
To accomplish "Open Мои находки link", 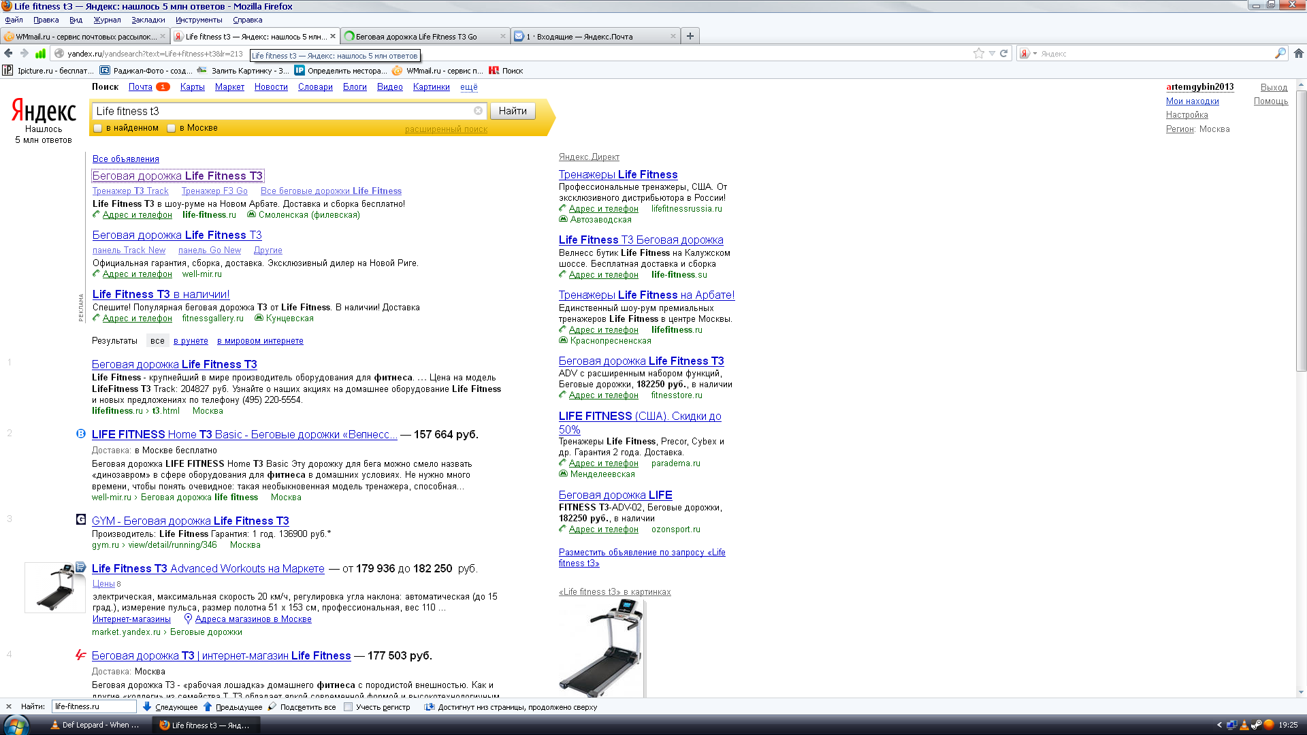I will click(x=1192, y=101).
